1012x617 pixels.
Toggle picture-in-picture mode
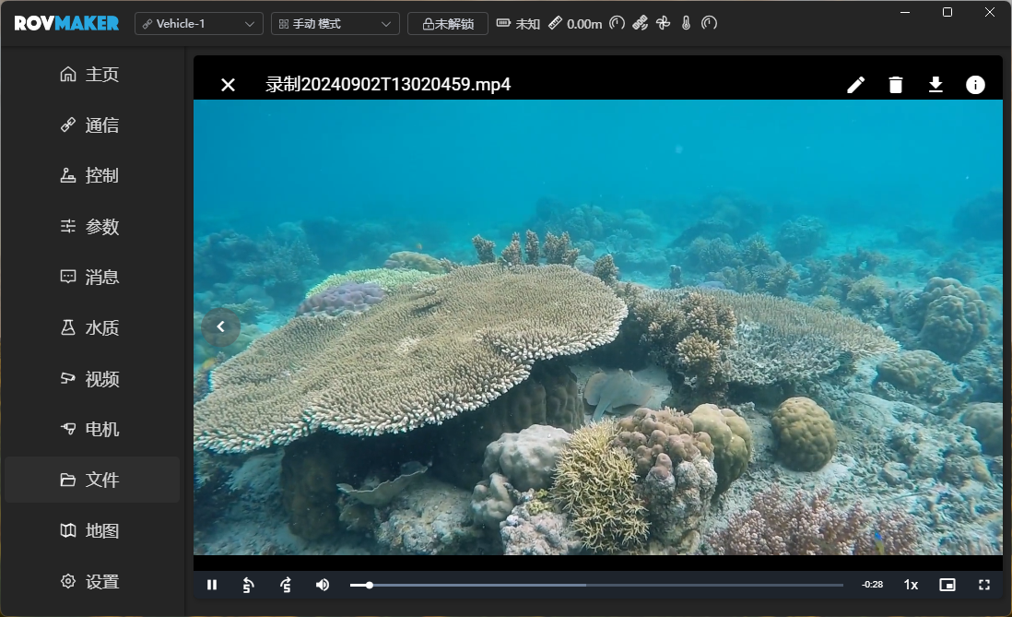(x=947, y=585)
